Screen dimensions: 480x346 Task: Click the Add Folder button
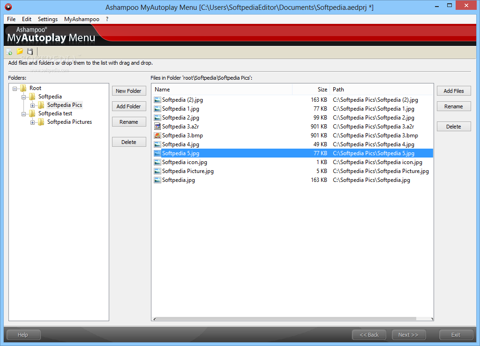point(129,106)
